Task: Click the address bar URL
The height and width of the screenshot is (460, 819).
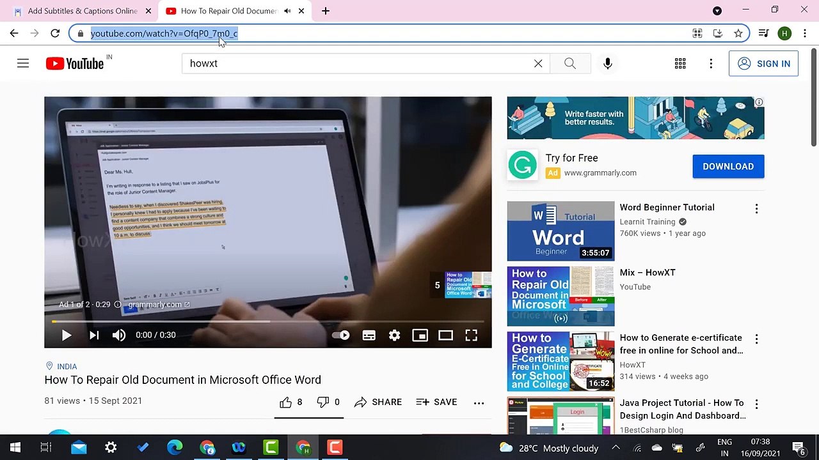Action: point(164,33)
